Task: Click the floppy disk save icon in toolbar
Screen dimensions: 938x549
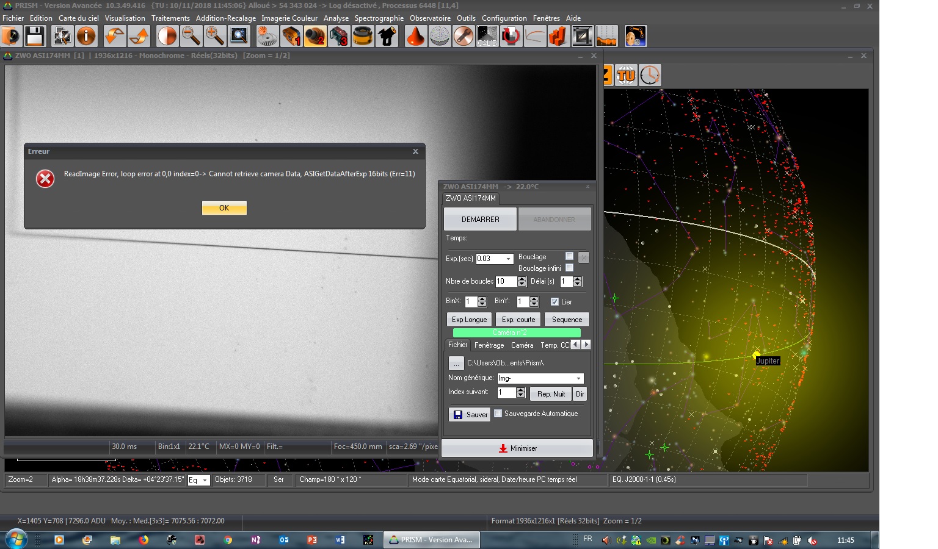Action: (35, 37)
